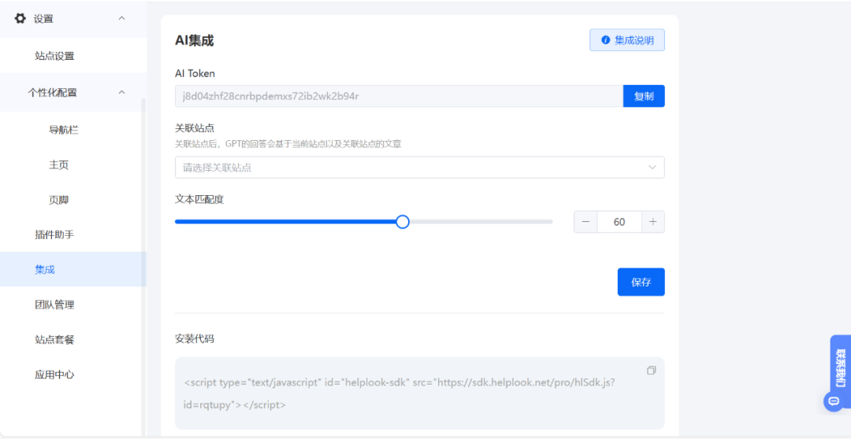Click the 集成说明 button

coord(627,40)
